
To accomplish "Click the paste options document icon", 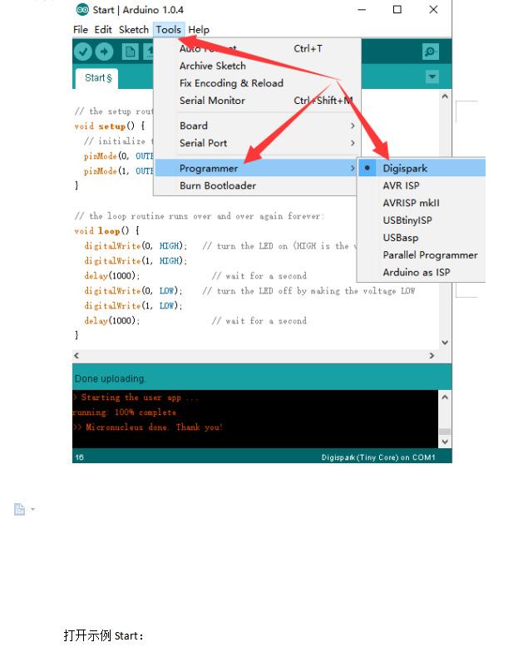I will [19, 509].
